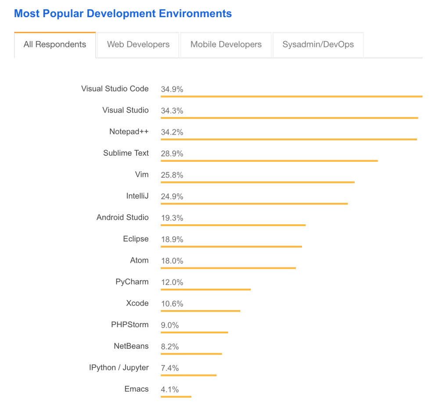Click the Visual Studio row label
This screenshot has height=402, width=439.
tap(126, 110)
